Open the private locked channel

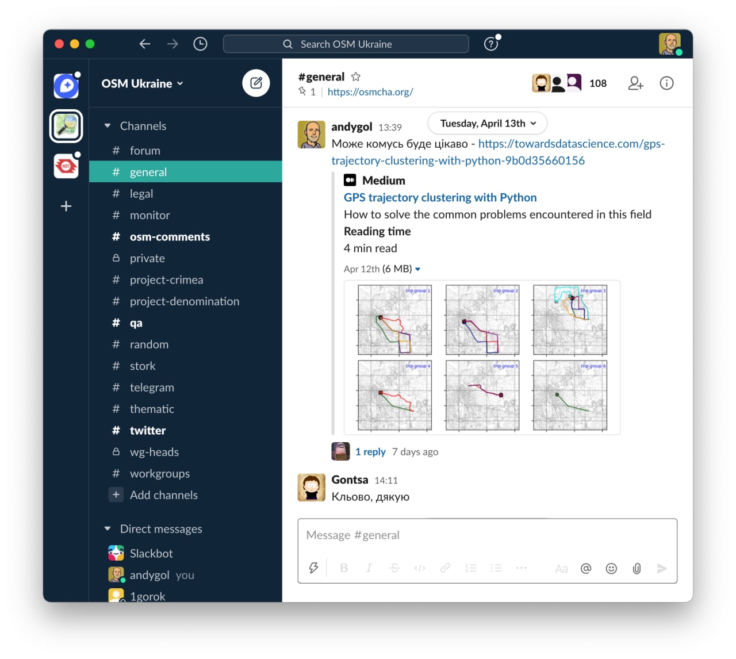coord(186,258)
